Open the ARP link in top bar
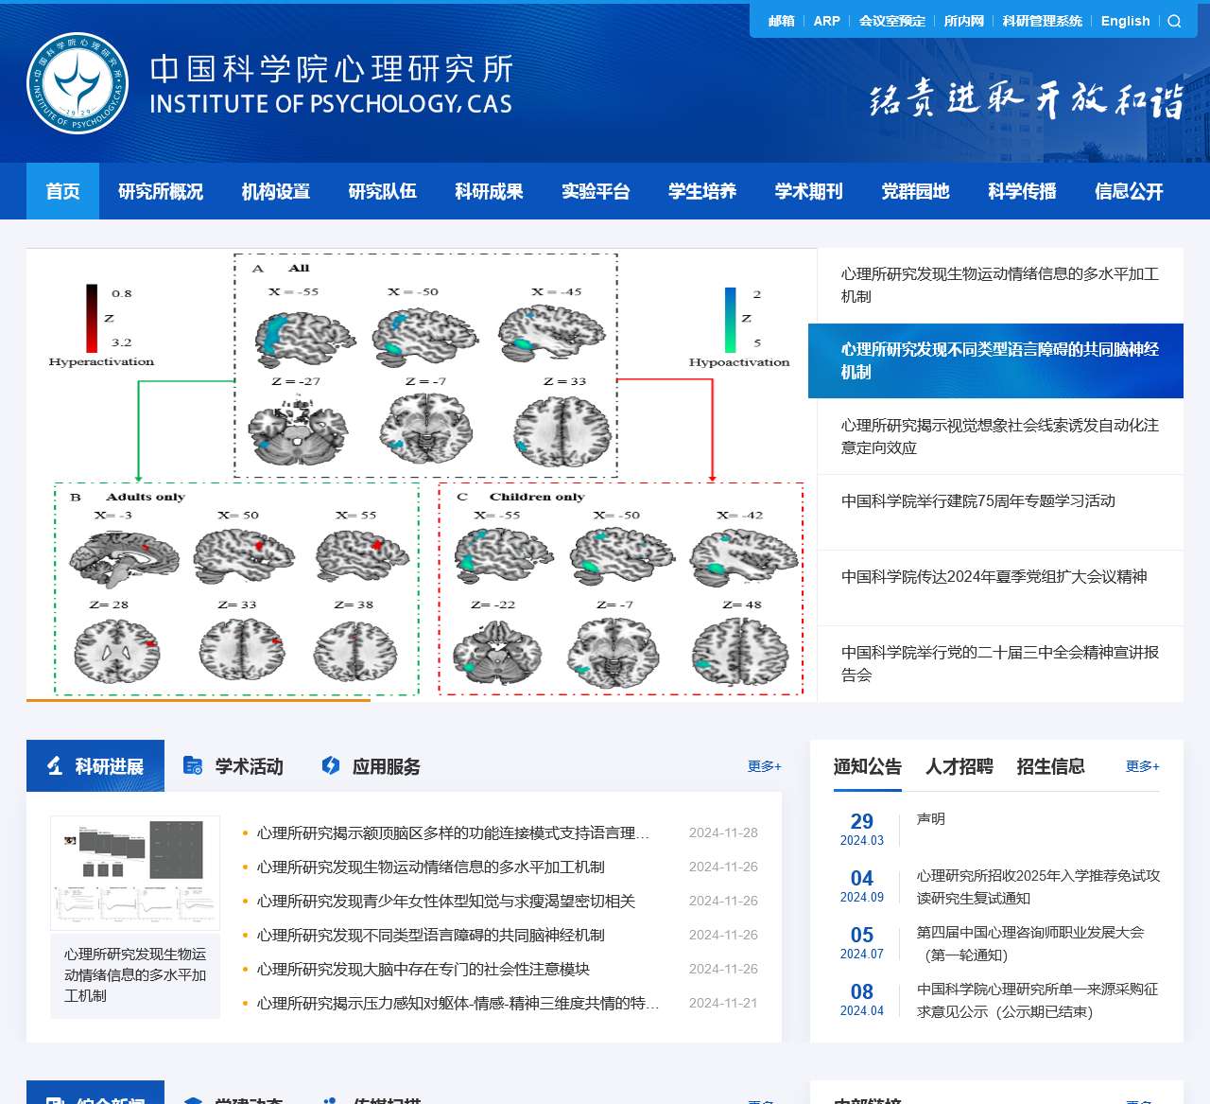Image resolution: width=1210 pixels, height=1104 pixels. pyautogui.click(x=827, y=21)
